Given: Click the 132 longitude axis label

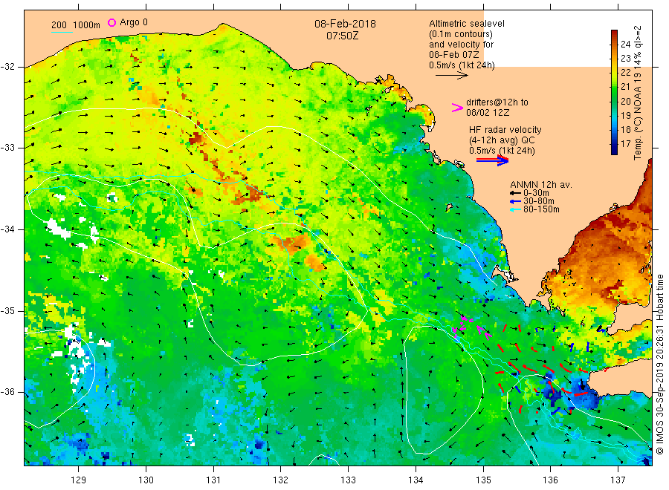Looking at the screenshot, I should [x=281, y=480].
